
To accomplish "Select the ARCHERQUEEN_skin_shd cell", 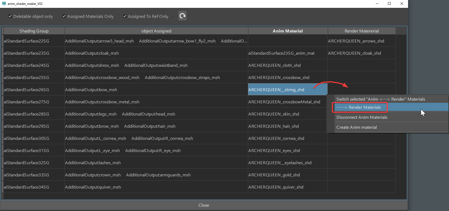I will coord(287,114).
